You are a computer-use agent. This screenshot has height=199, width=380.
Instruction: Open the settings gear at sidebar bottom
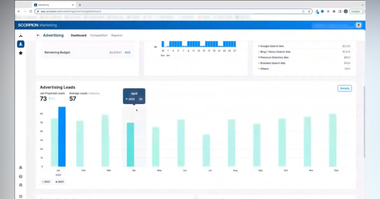21,196
